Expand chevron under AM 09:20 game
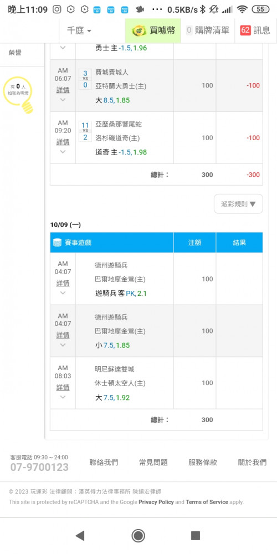Viewport: 277px width, 554px height. coord(63,152)
